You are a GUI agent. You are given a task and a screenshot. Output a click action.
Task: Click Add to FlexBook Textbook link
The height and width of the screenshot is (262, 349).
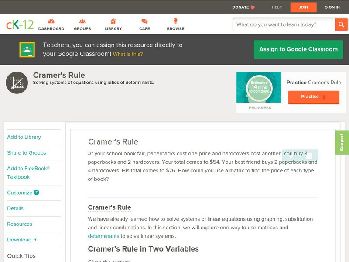[28, 172]
